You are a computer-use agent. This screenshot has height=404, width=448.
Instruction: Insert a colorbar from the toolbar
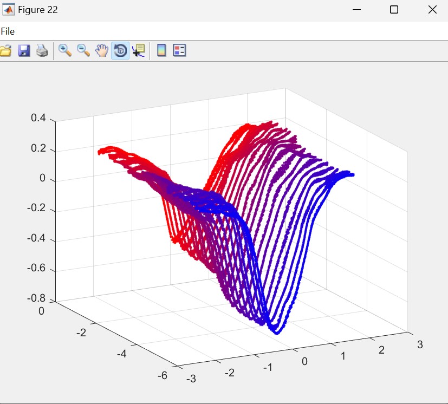[x=161, y=51]
